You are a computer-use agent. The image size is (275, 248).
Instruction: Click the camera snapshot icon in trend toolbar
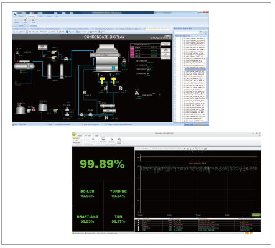coord(205,149)
